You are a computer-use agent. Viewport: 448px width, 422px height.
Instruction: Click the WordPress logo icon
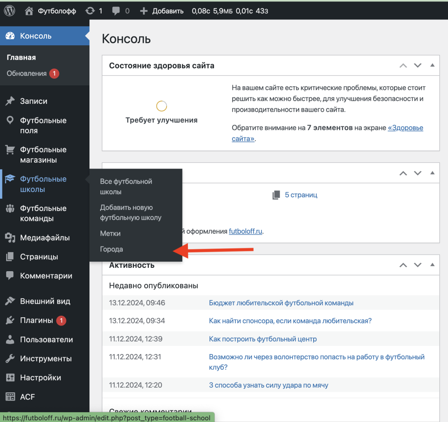pyautogui.click(x=9, y=11)
